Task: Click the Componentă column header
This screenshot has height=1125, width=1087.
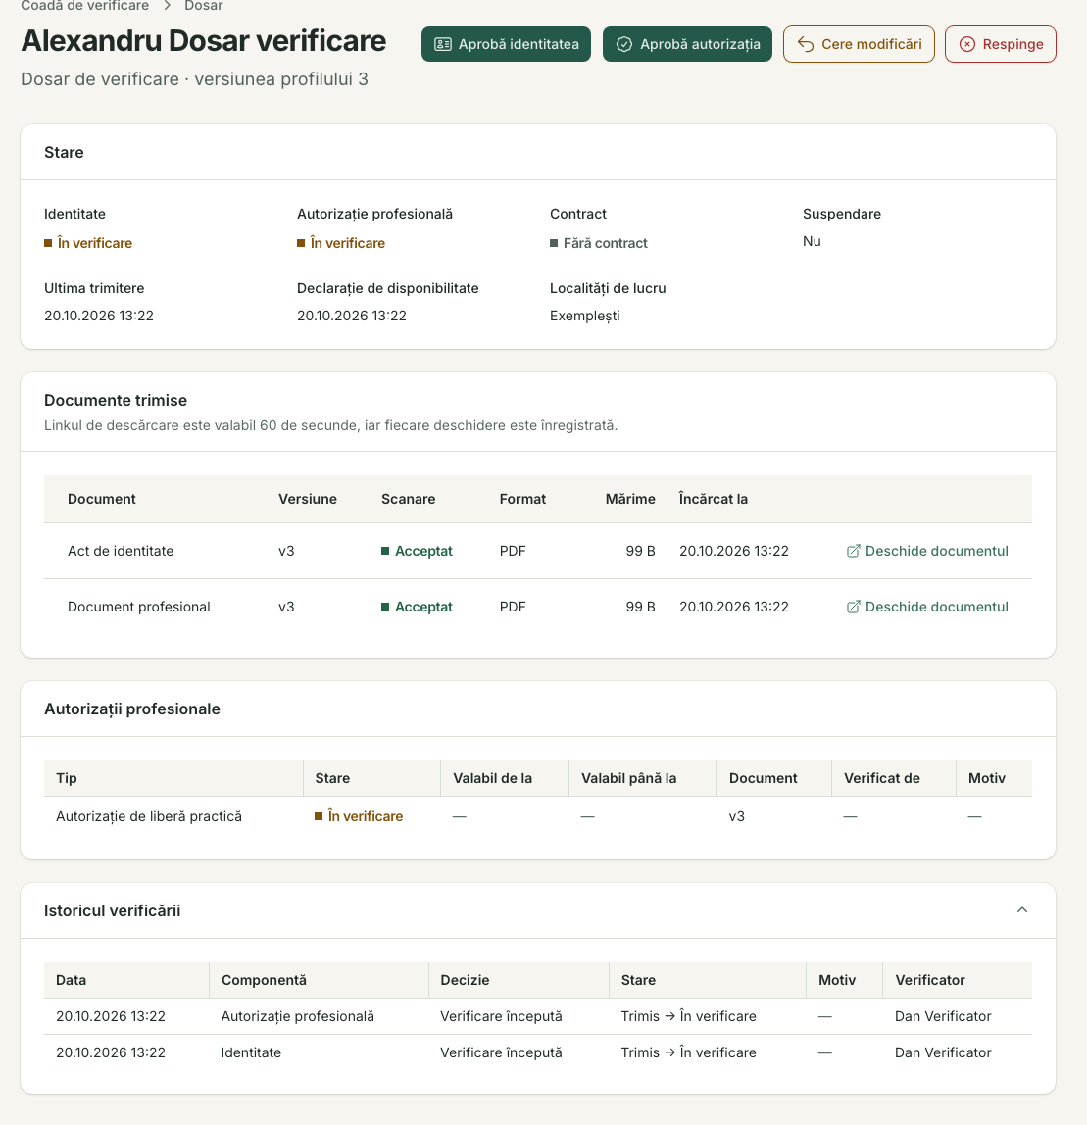Action: (x=264, y=980)
